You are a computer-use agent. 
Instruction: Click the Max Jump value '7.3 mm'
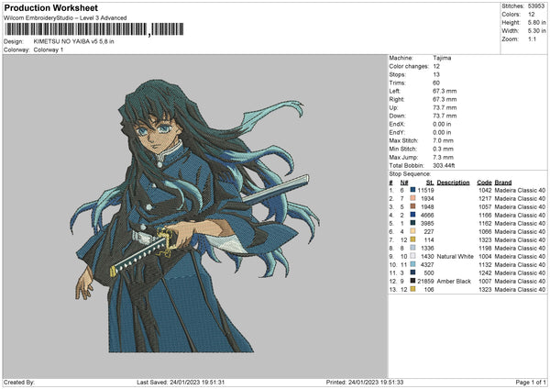tap(443, 157)
